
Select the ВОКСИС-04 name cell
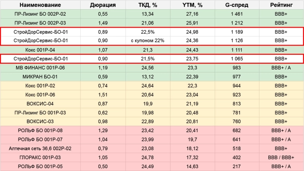coord(40,103)
